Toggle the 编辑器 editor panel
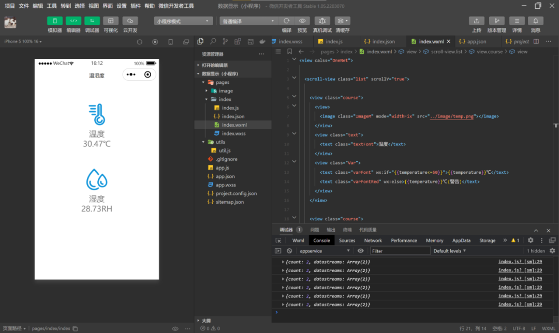The width and height of the screenshot is (559, 333). [x=73, y=21]
